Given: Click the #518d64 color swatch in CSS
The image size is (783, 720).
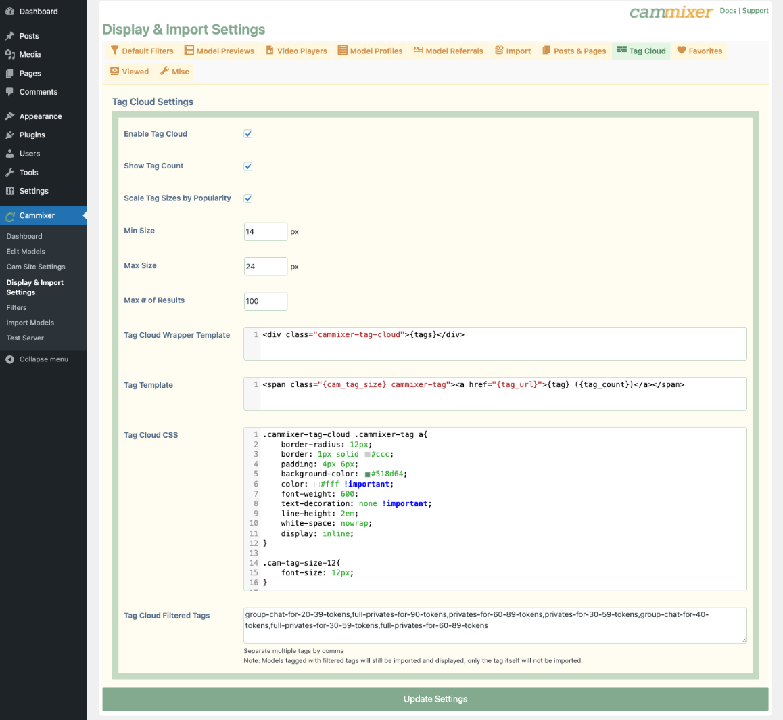Looking at the screenshot, I should click(x=367, y=474).
